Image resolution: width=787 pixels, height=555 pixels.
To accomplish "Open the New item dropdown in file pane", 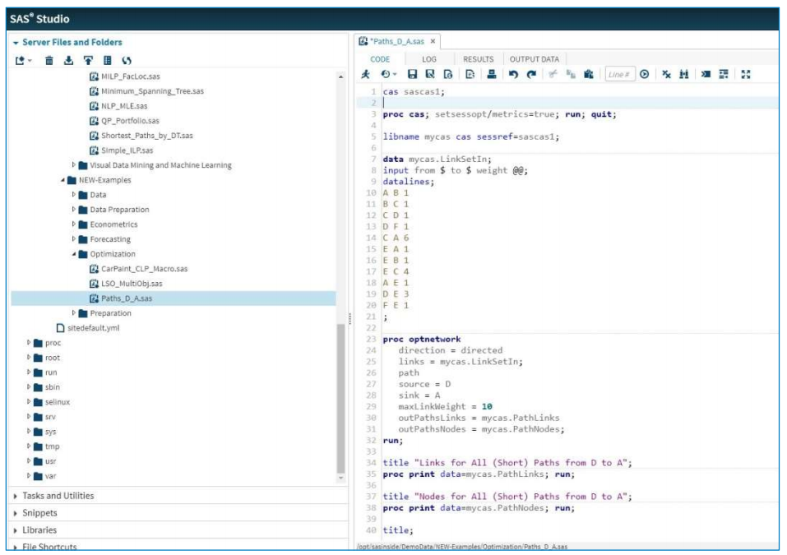I will pos(25,60).
